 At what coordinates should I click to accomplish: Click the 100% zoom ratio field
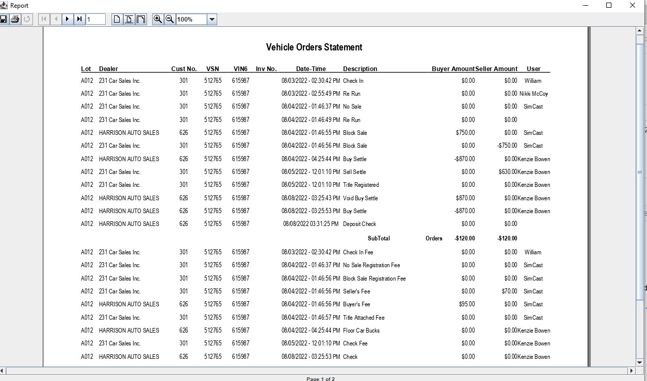point(191,20)
